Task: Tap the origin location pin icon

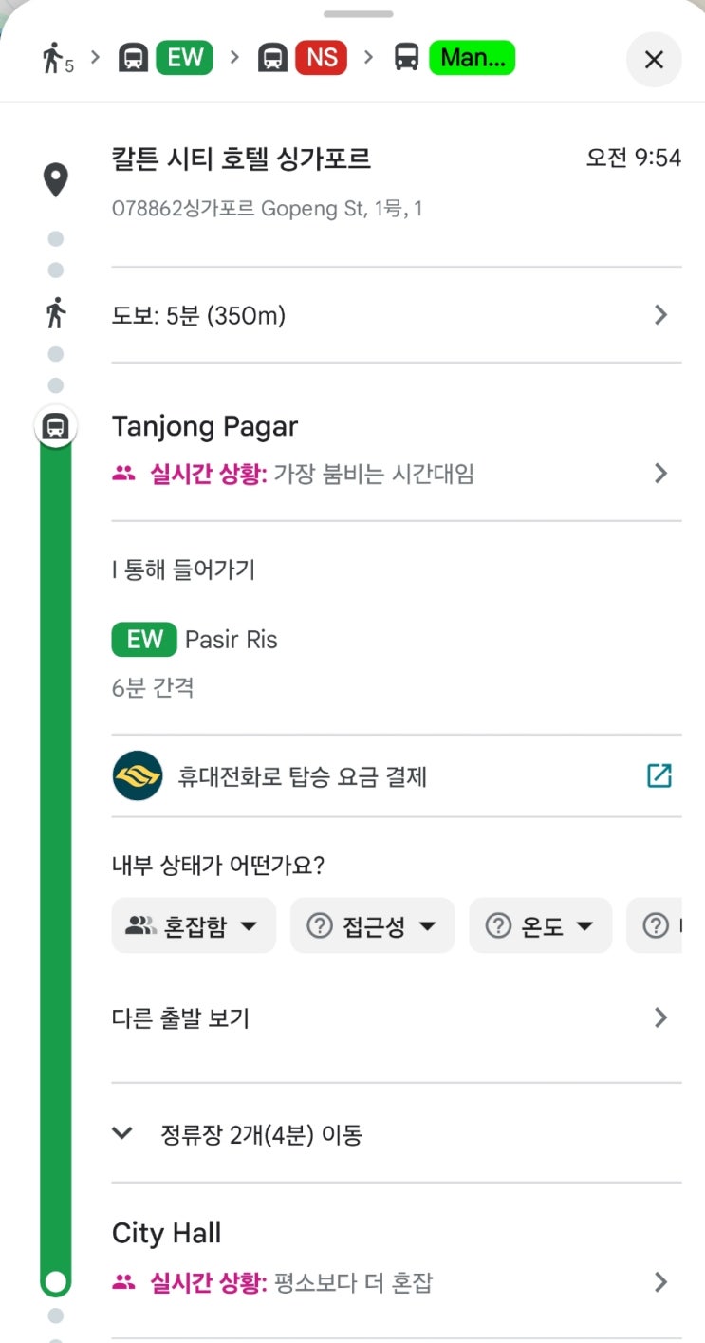Action: tap(56, 179)
